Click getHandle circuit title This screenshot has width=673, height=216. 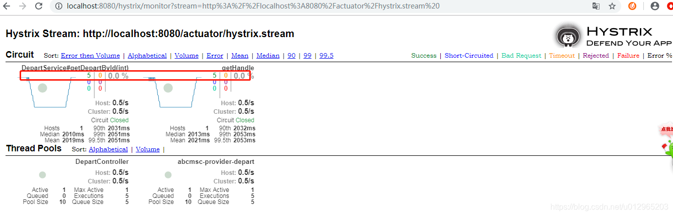click(238, 68)
